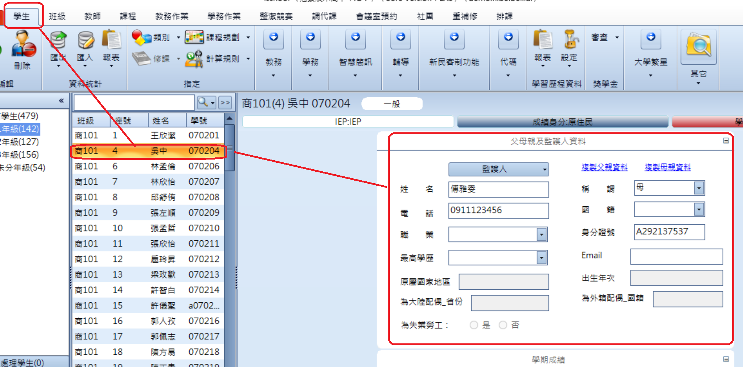The height and width of the screenshot is (367, 743).
Task: Click the student list scrollbar up arrow
Action: tap(230, 118)
